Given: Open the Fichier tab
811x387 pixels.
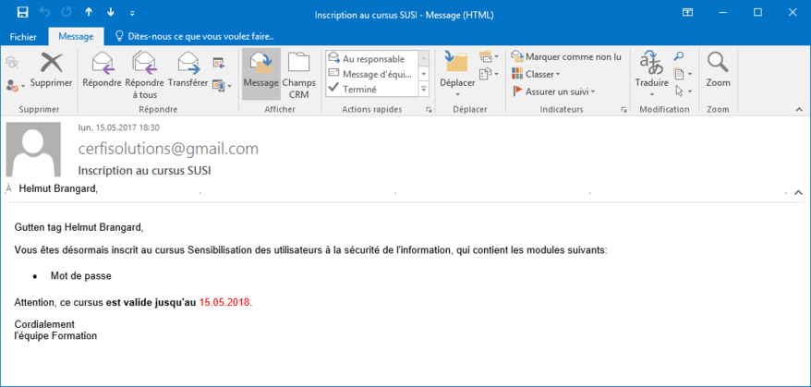Looking at the screenshot, I should pyautogui.click(x=23, y=36).
